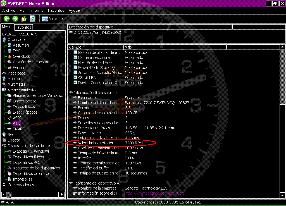Screen dimensions: 286x206
Task: Click the Overclock flame icon
Action: pyautogui.click(x=9, y=56)
